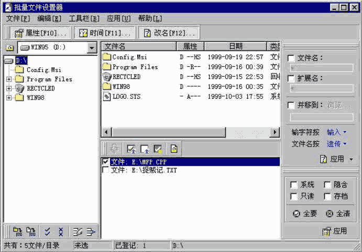The width and height of the screenshot is (362, 252).
Task: Open the 输入 input method dropdown
Action: tap(337, 132)
